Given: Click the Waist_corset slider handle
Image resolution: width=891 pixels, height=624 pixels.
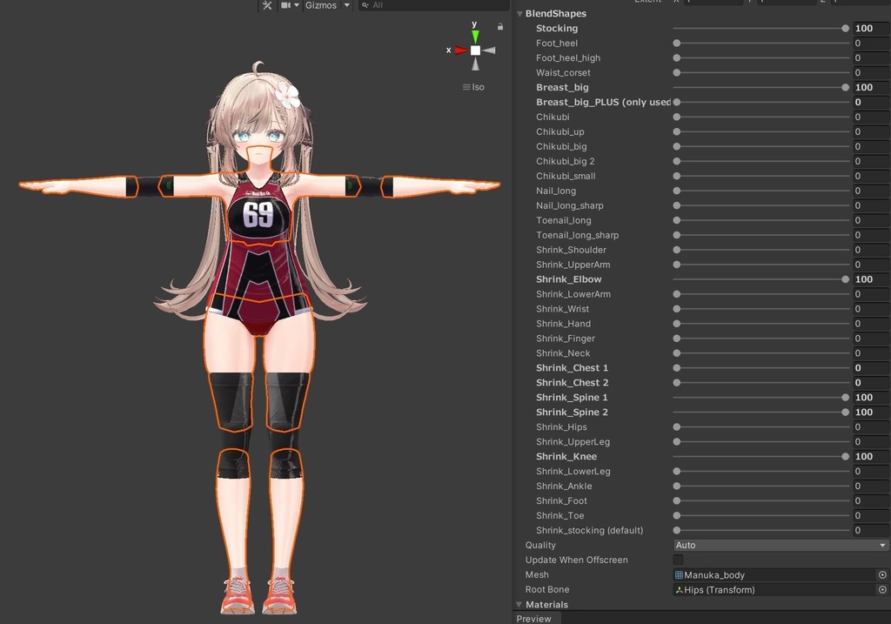Looking at the screenshot, I should (677, 73).
